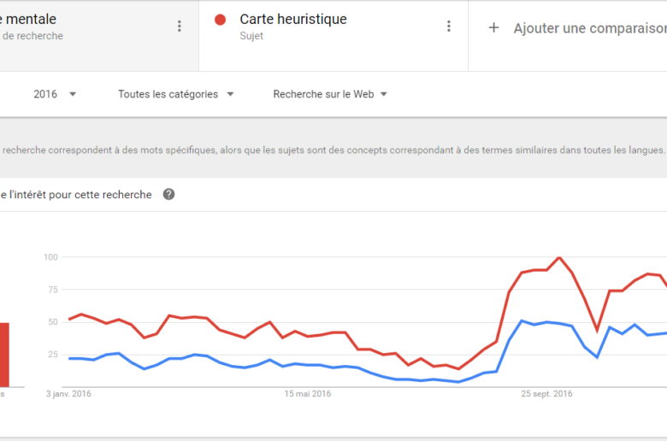Select the 'mentale' search term card
The height and width of the screenshot is (441, 667).
point(86,26)
